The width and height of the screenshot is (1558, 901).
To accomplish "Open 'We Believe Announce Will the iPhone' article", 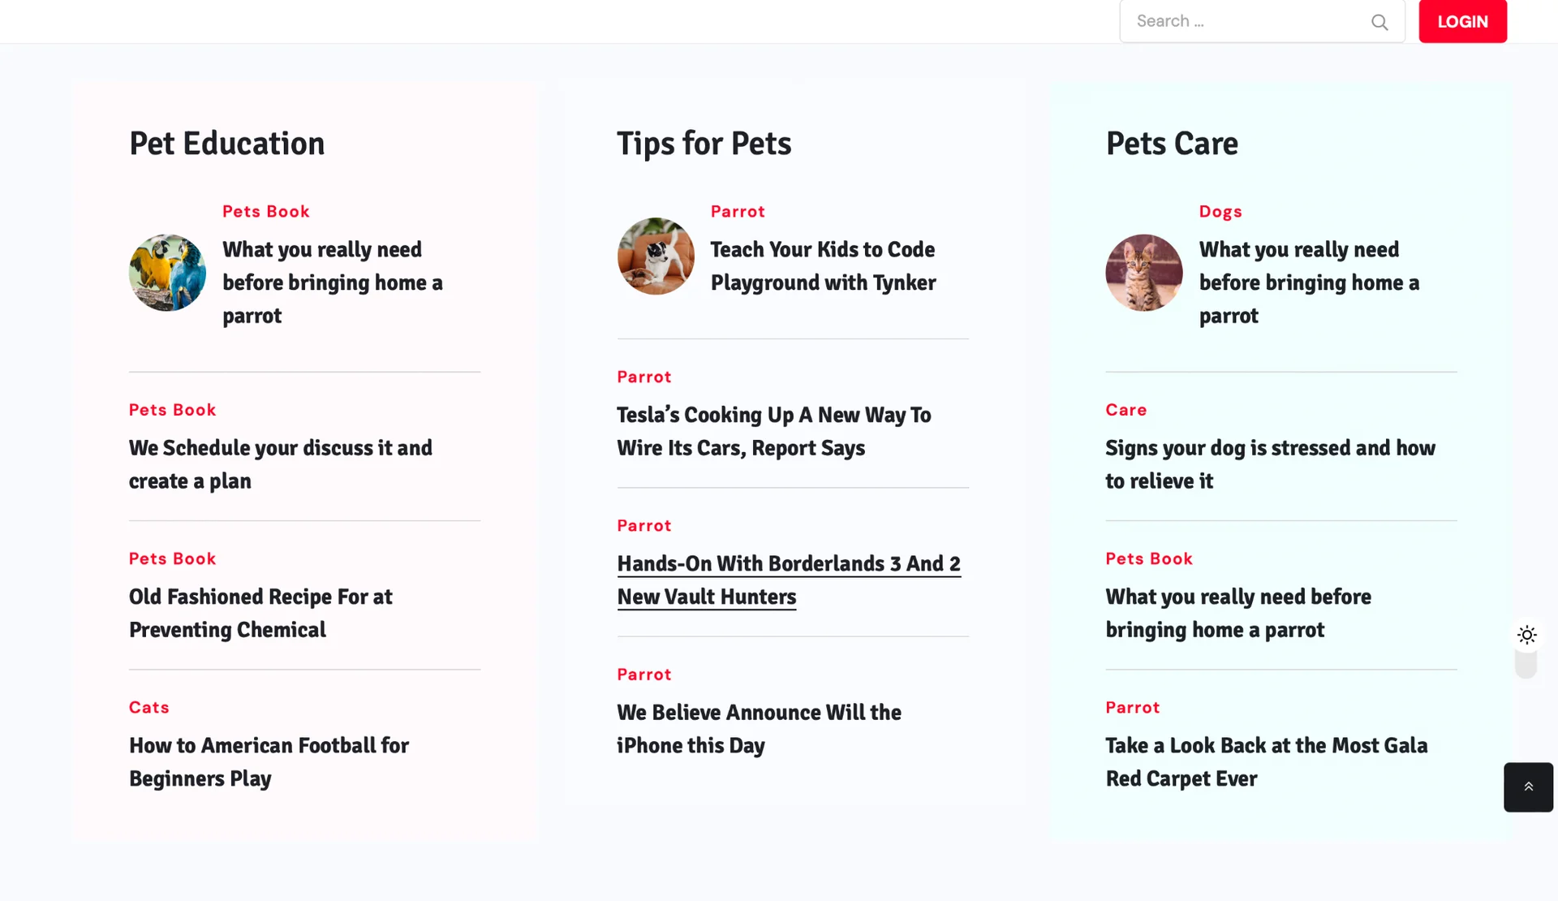I will 759,729.
